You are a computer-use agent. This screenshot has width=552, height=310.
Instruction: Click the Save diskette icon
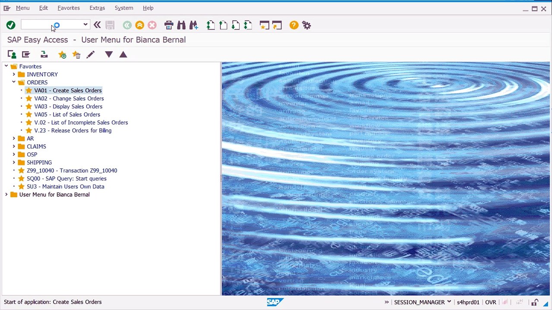[110, 25]
